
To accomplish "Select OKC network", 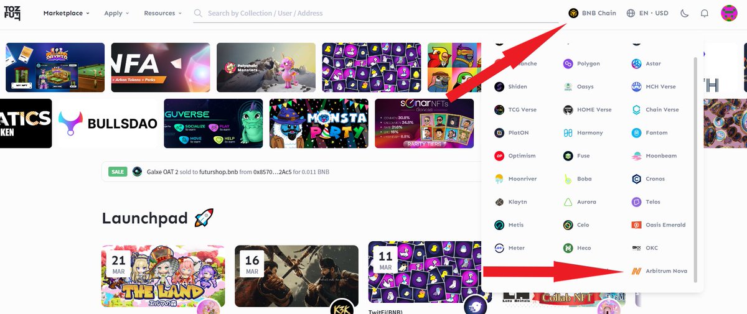I will 644,247.
